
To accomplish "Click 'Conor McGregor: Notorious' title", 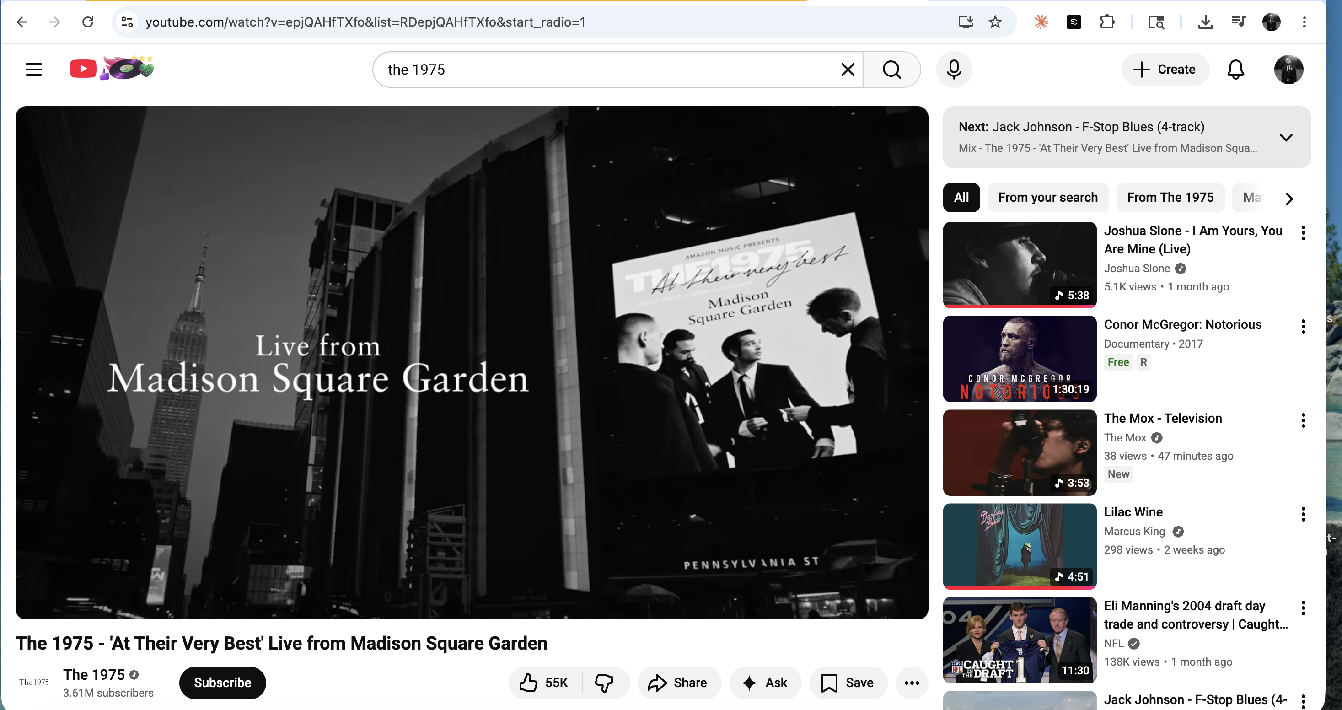I will (x=1182, y=324).
